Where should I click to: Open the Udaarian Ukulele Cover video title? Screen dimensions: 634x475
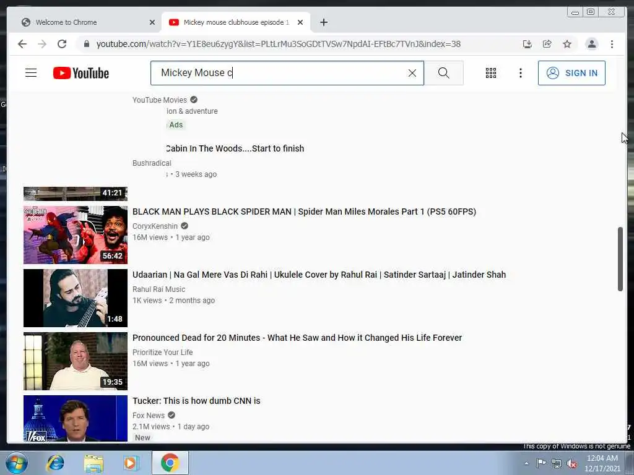tap(319, 275)
